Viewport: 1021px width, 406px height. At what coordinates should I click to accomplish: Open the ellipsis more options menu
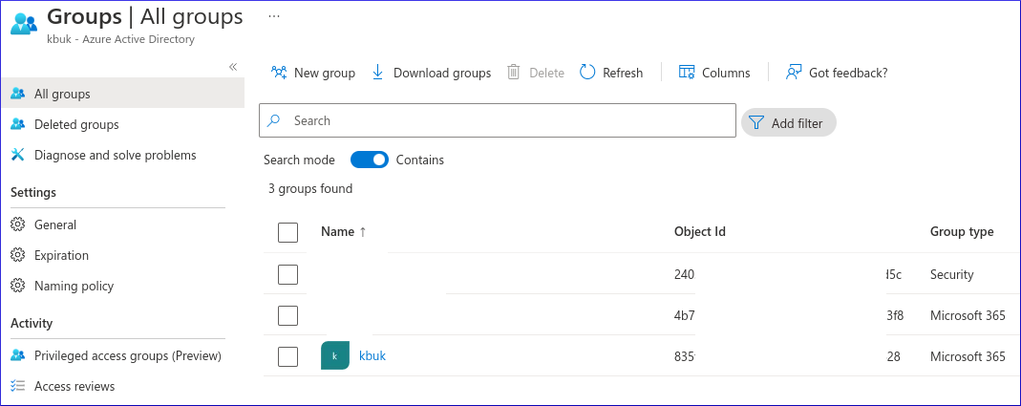pyautogui.click(x=274, y=16)
